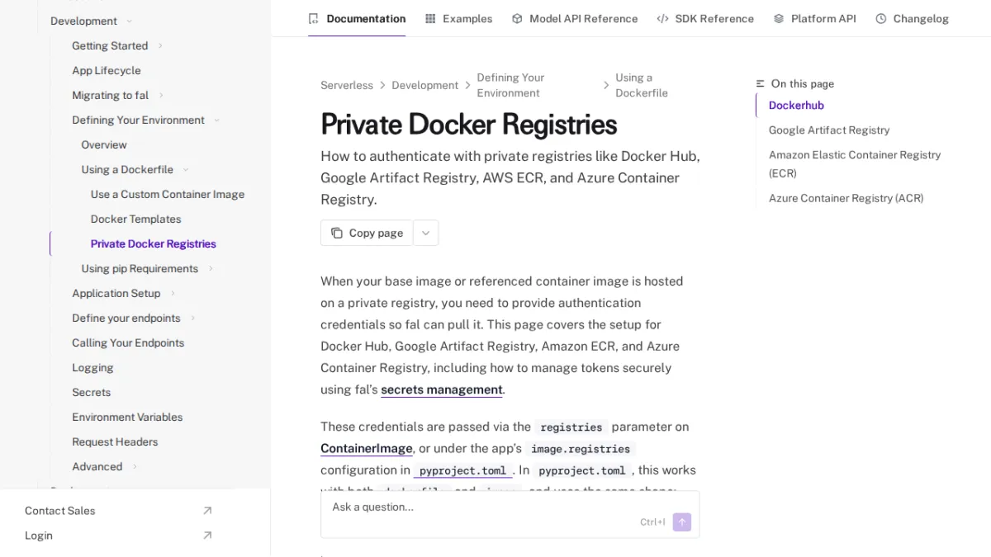The height and width of the screenshot is (557, 991).
Task: Expand the Define your endpoints chevron
Action: pyautogui.click(x=192, y=318)
